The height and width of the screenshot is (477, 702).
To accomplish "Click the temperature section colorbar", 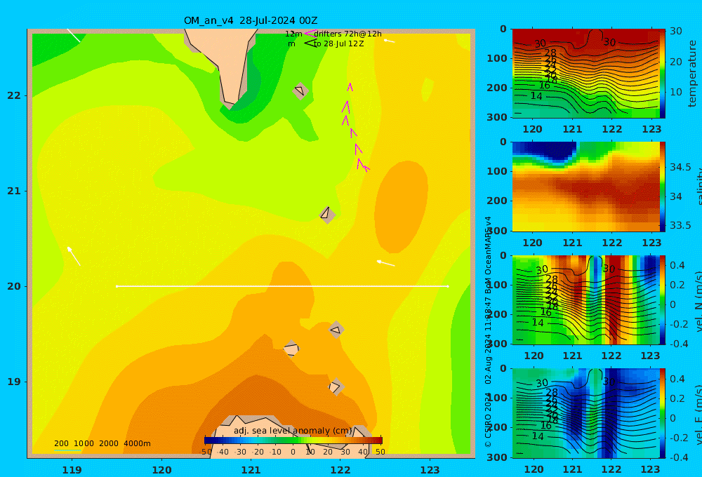I will click(663, 74).
